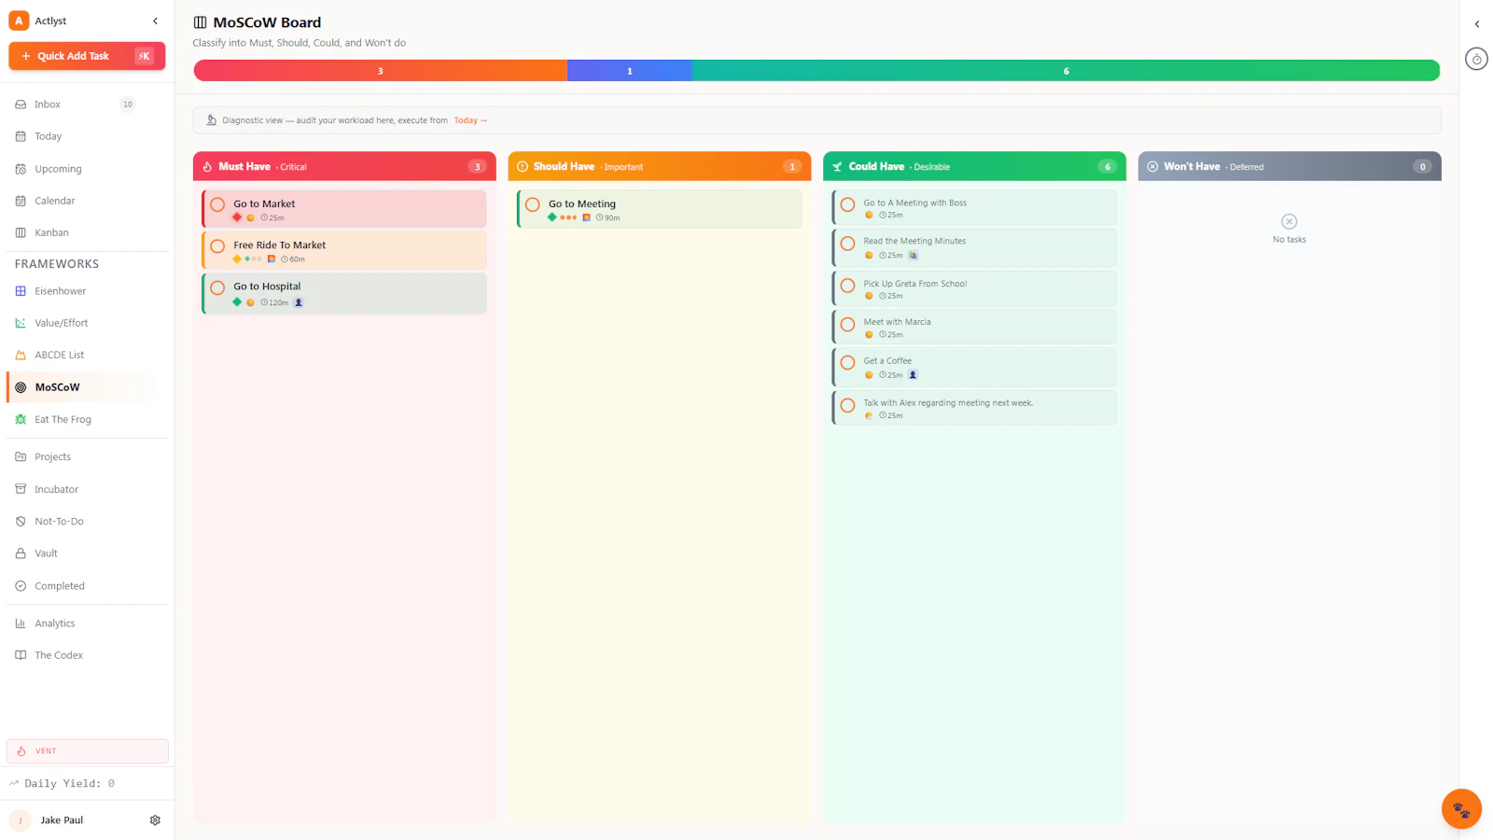Click the Should Have exclamation icon

(x=522, y=167)
